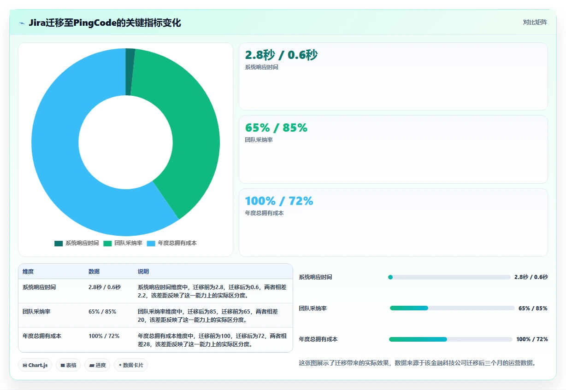Image resolution: width=566 pixels, height=390 pixels.
Task: Click the green 团队采纳率 legend swatch
Action: [x=107, y=243]
